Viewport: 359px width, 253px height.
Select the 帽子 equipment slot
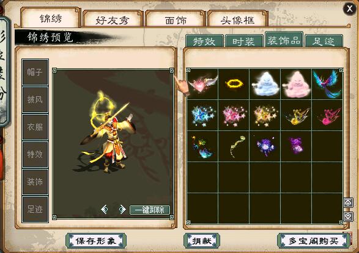click(x=35, y=72)
